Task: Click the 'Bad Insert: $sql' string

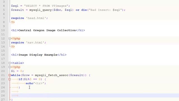Action: [x=105, y=10]
